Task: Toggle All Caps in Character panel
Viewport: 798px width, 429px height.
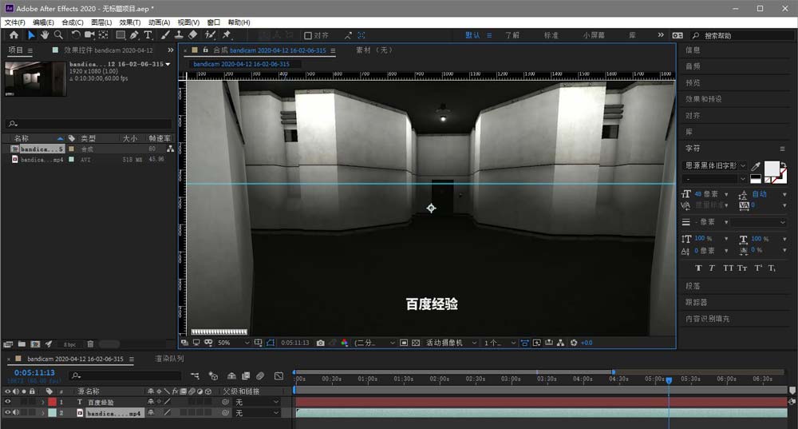Action: pyautogui.click(x=729, y=268)
